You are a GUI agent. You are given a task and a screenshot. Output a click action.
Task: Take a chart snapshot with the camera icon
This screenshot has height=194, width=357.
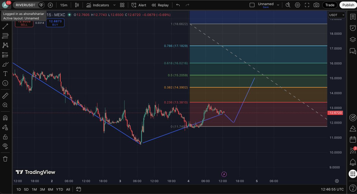316,5
